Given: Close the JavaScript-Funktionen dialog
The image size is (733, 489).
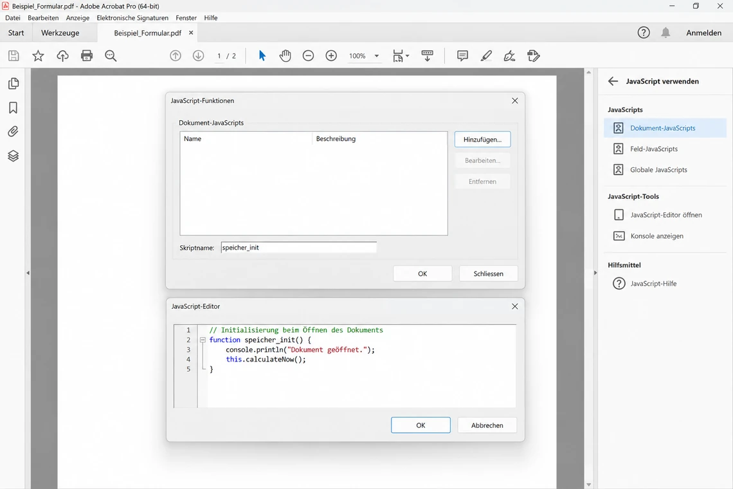Looking at the screenshot, I should [514, 100].
